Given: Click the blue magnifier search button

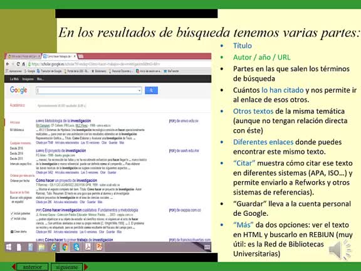Looking at the screenshot, I should [151, 90].
